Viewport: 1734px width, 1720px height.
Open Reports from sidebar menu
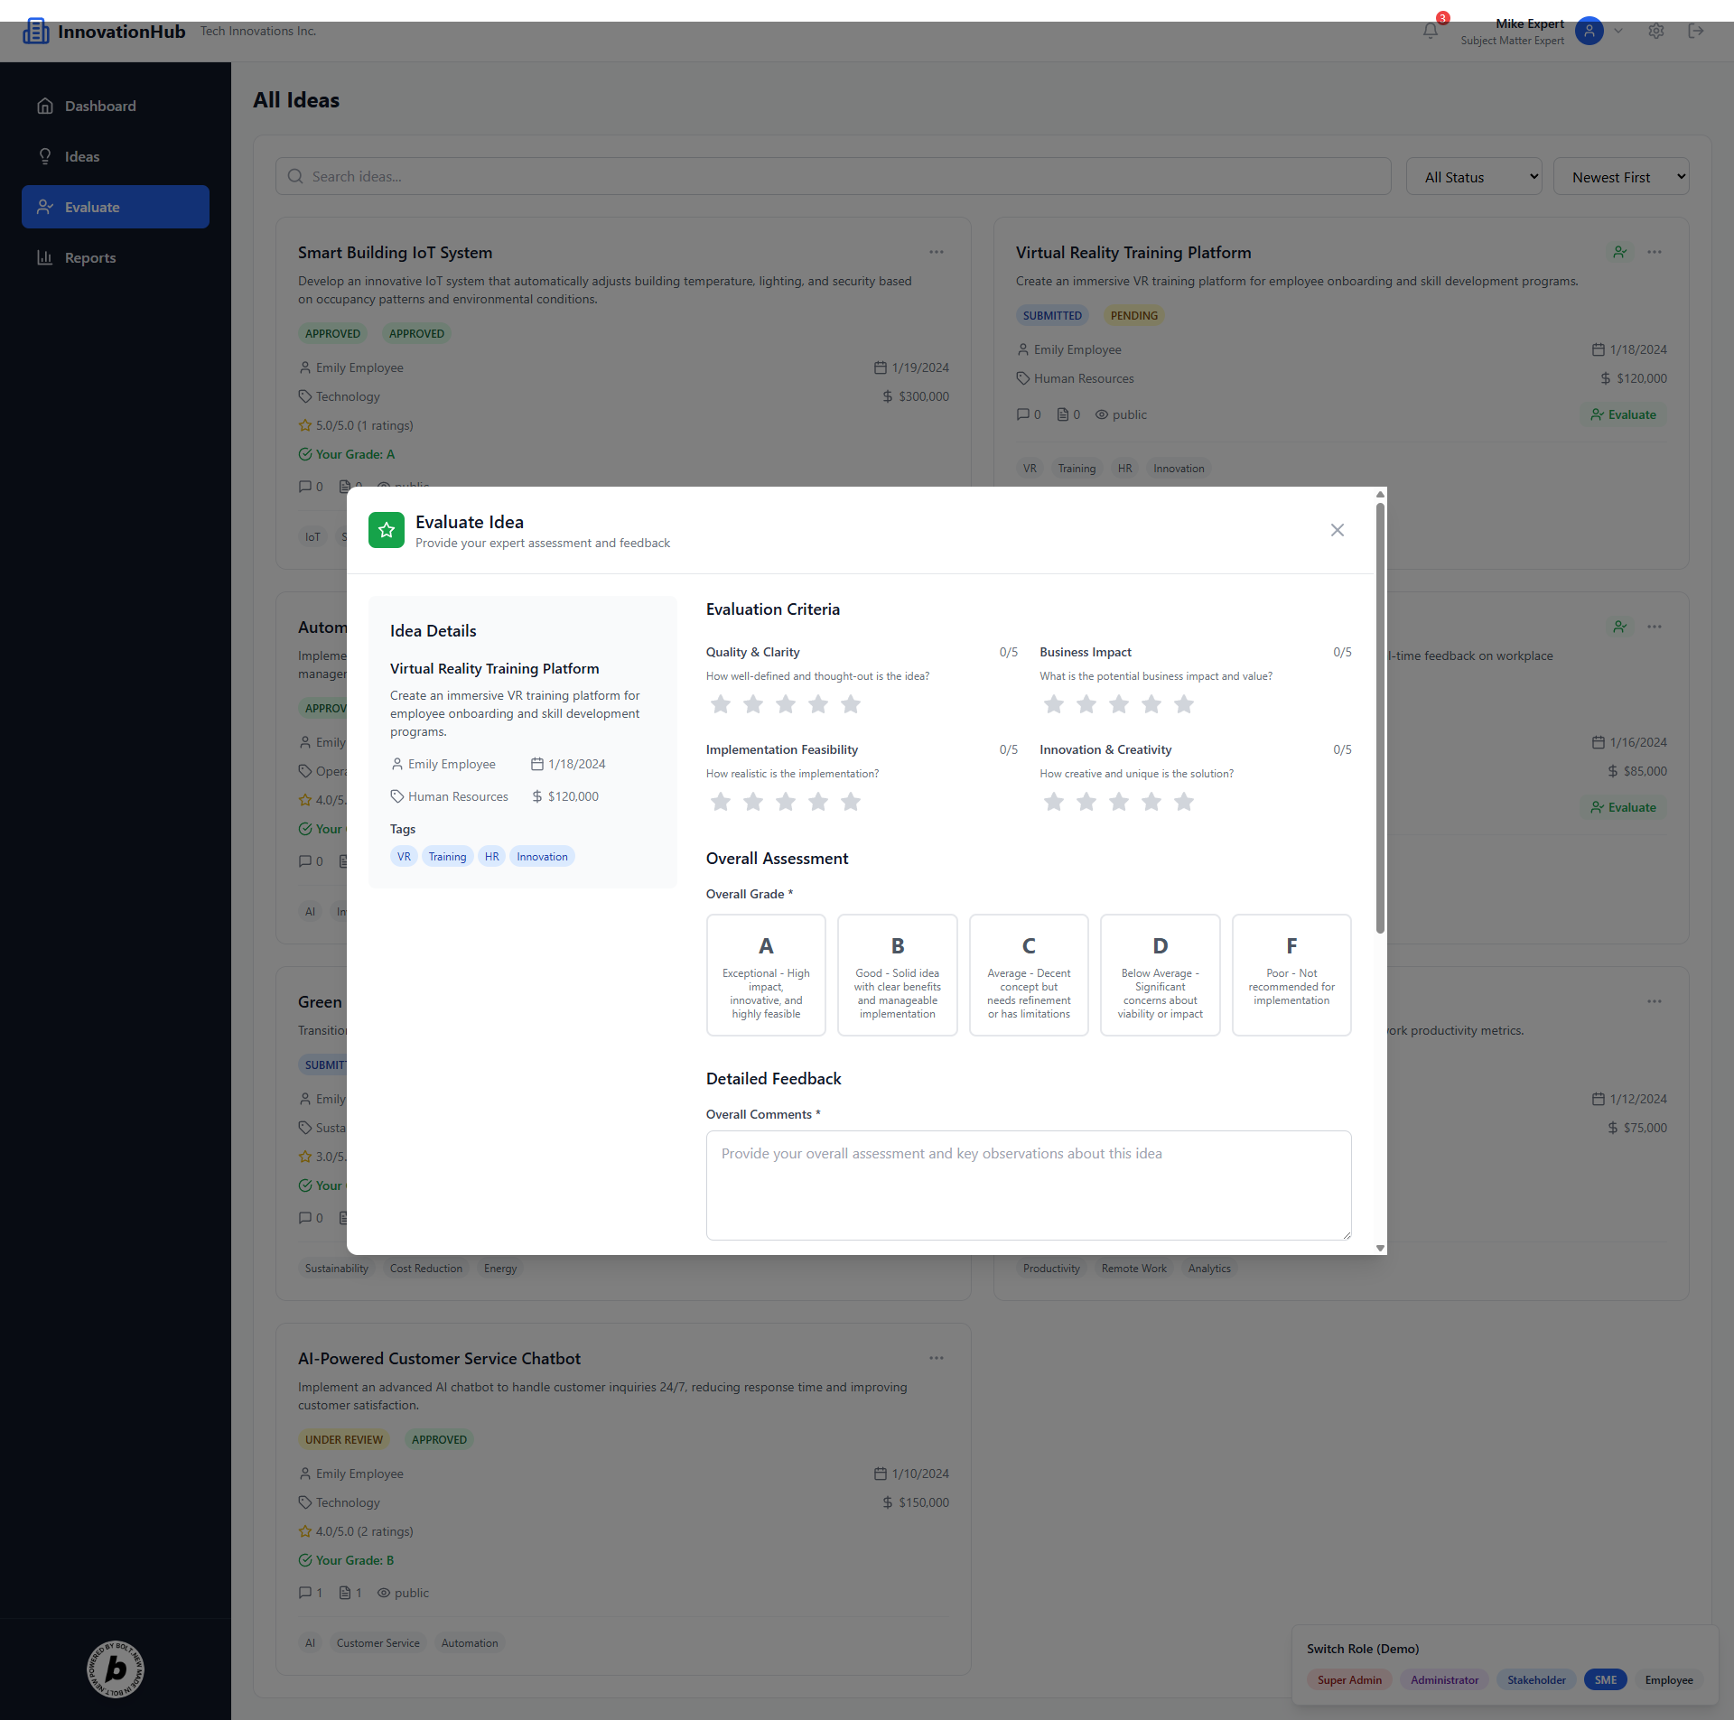tap(90, 257)
